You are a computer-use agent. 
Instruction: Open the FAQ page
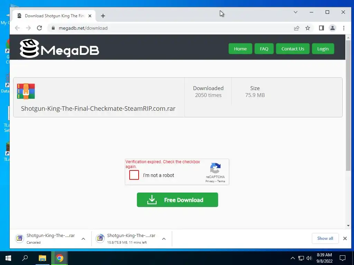coord(264,49)
